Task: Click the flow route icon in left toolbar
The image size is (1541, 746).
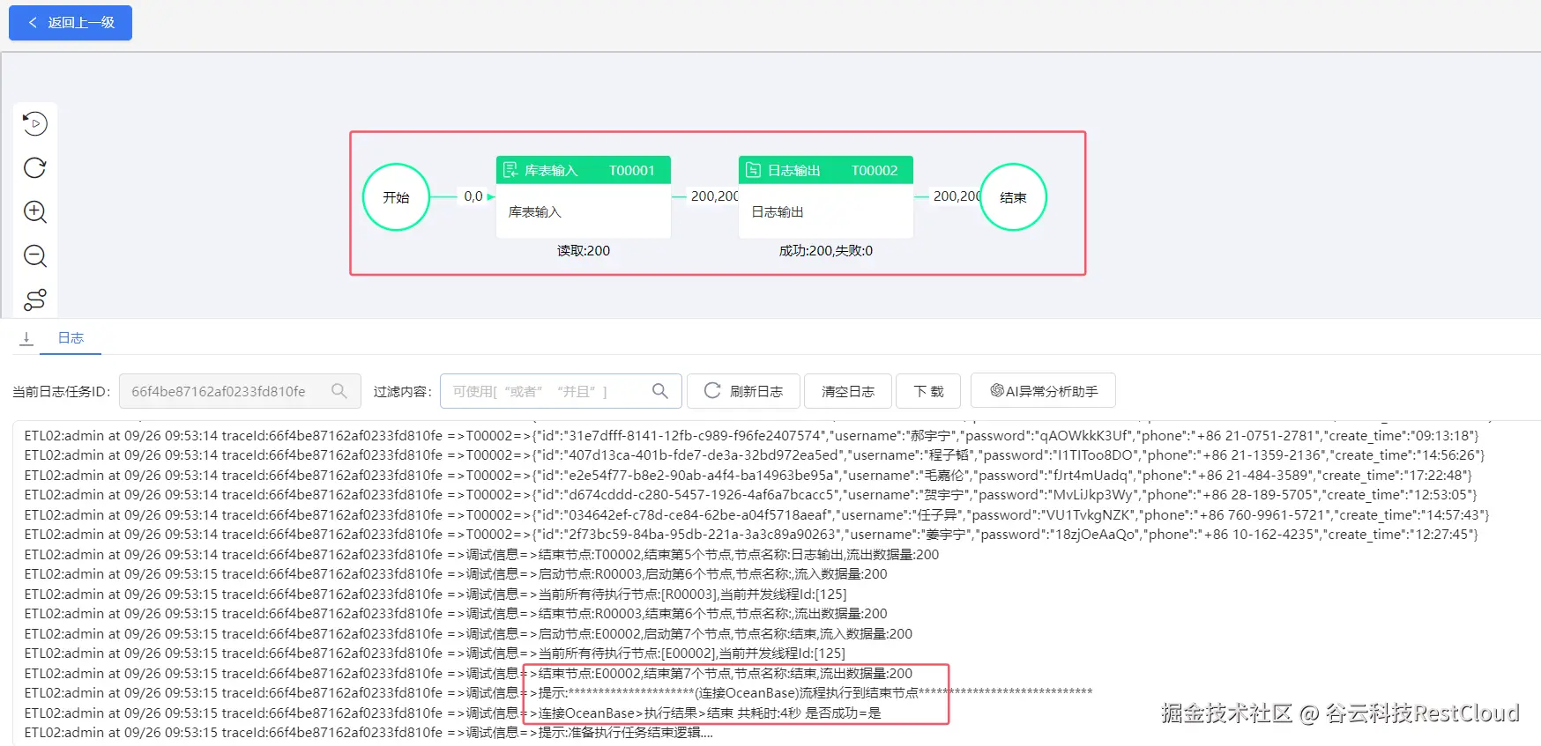Action: pyautogui.click(x=35, y=299)
